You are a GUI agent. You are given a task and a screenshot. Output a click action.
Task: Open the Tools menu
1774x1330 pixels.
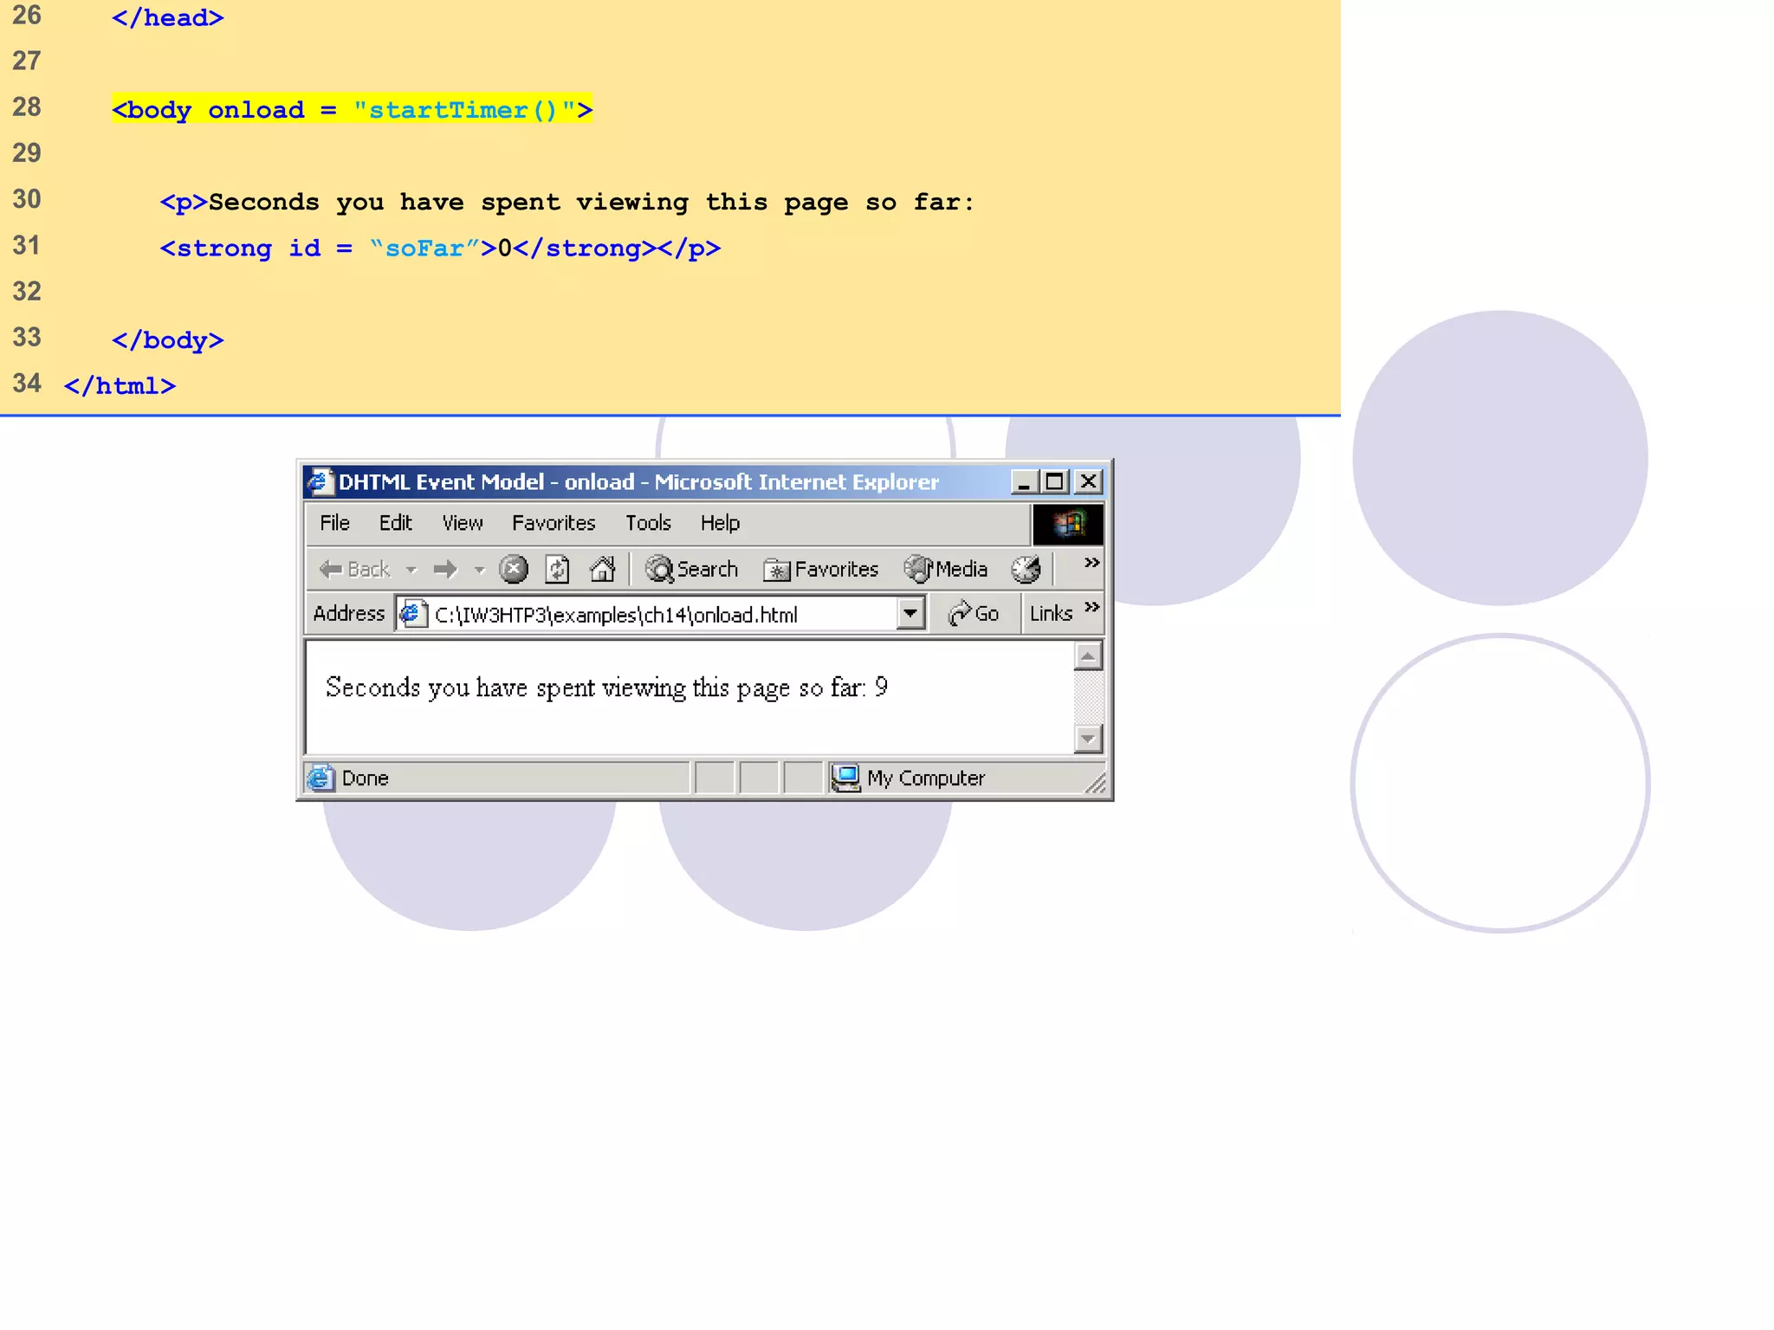coord(648,523)
